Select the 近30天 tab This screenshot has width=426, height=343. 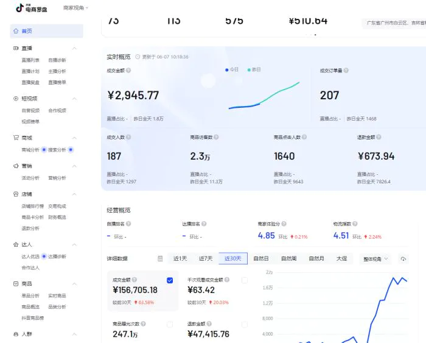(x=233, y=258)
